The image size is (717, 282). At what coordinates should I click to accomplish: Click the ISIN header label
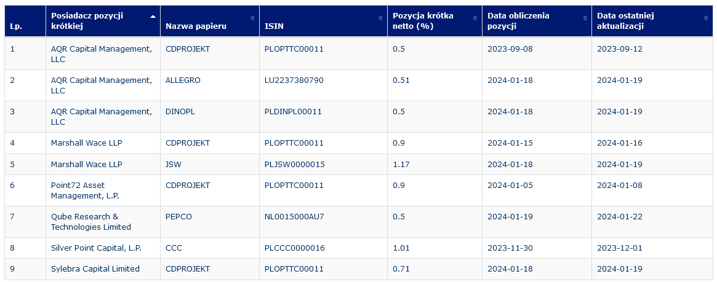click(x=274, y=26)
